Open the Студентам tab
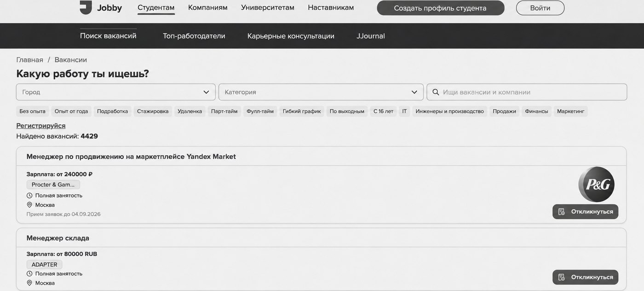The image size is (644, 291). (156, 7)
